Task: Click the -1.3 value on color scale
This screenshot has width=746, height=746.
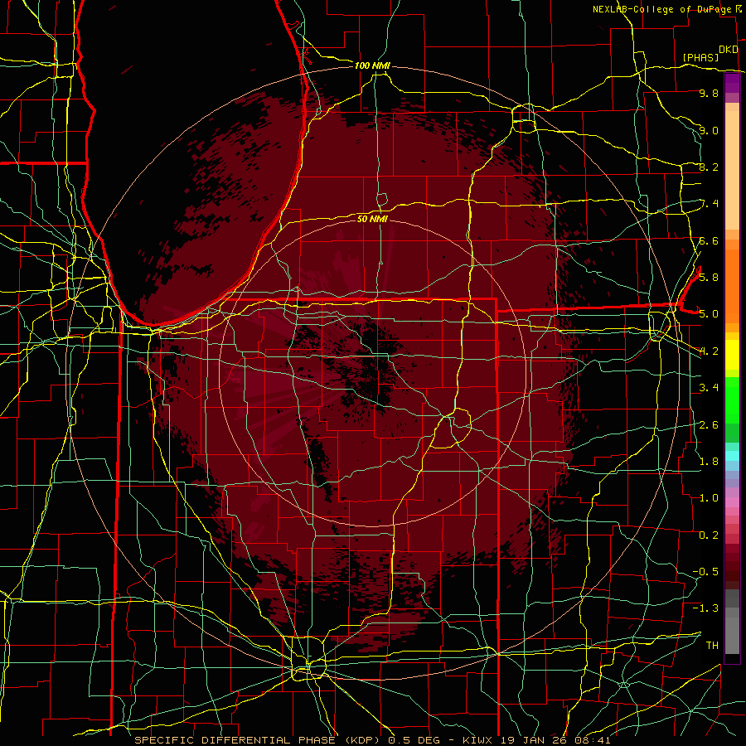Action: point(705,608)
